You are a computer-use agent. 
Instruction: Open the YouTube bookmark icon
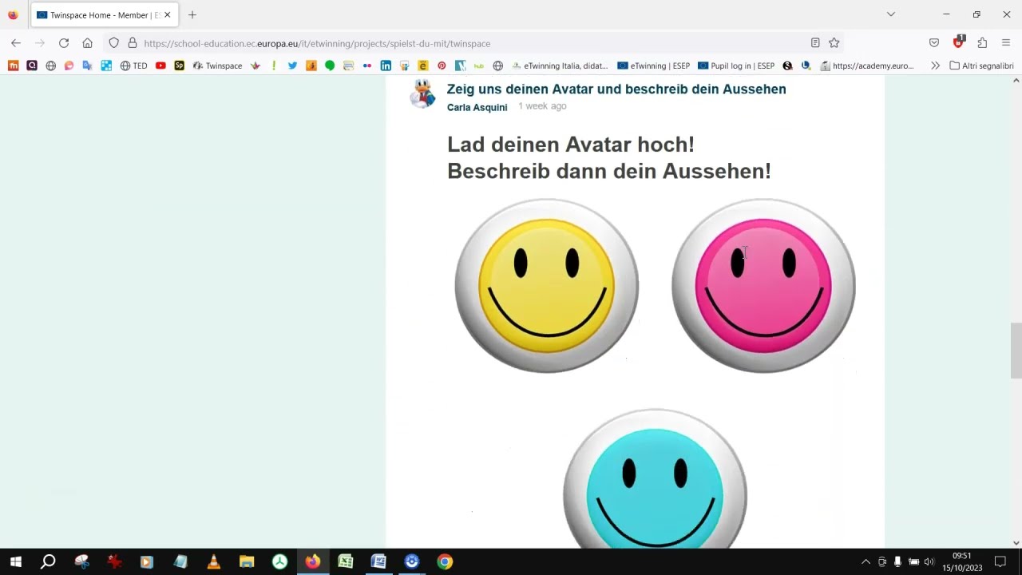point(160,65)
